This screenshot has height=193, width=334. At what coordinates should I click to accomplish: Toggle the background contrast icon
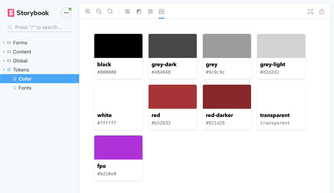[x=139, y=12]
